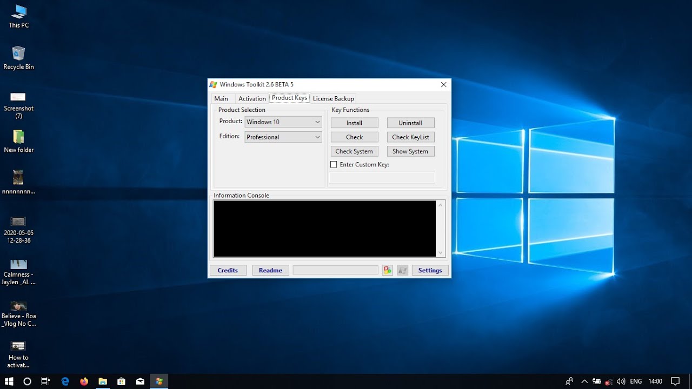Open the Windows Start menu

point(9,381)
